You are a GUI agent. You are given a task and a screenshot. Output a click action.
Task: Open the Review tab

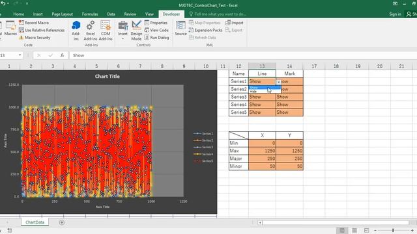click(x=130, y=14)
